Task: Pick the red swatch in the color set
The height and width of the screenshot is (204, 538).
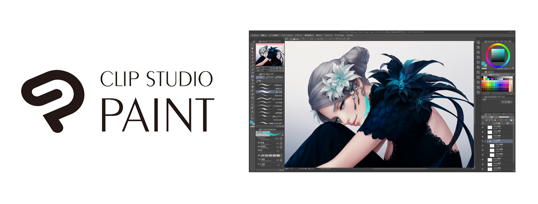Action: [x=482, y=79]
